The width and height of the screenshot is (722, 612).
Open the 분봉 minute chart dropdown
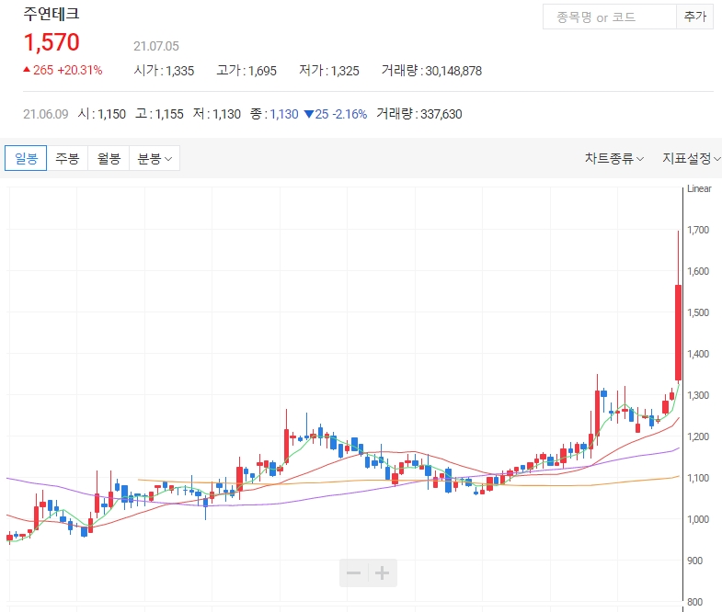click(x=155, y=158)
